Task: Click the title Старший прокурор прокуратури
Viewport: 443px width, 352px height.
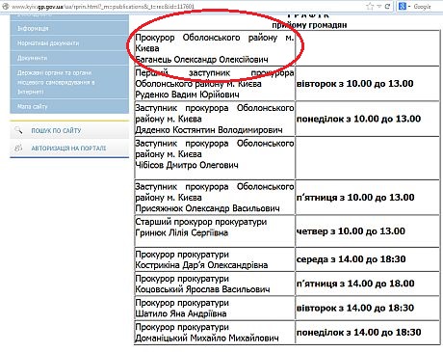Action: point(201,222)
